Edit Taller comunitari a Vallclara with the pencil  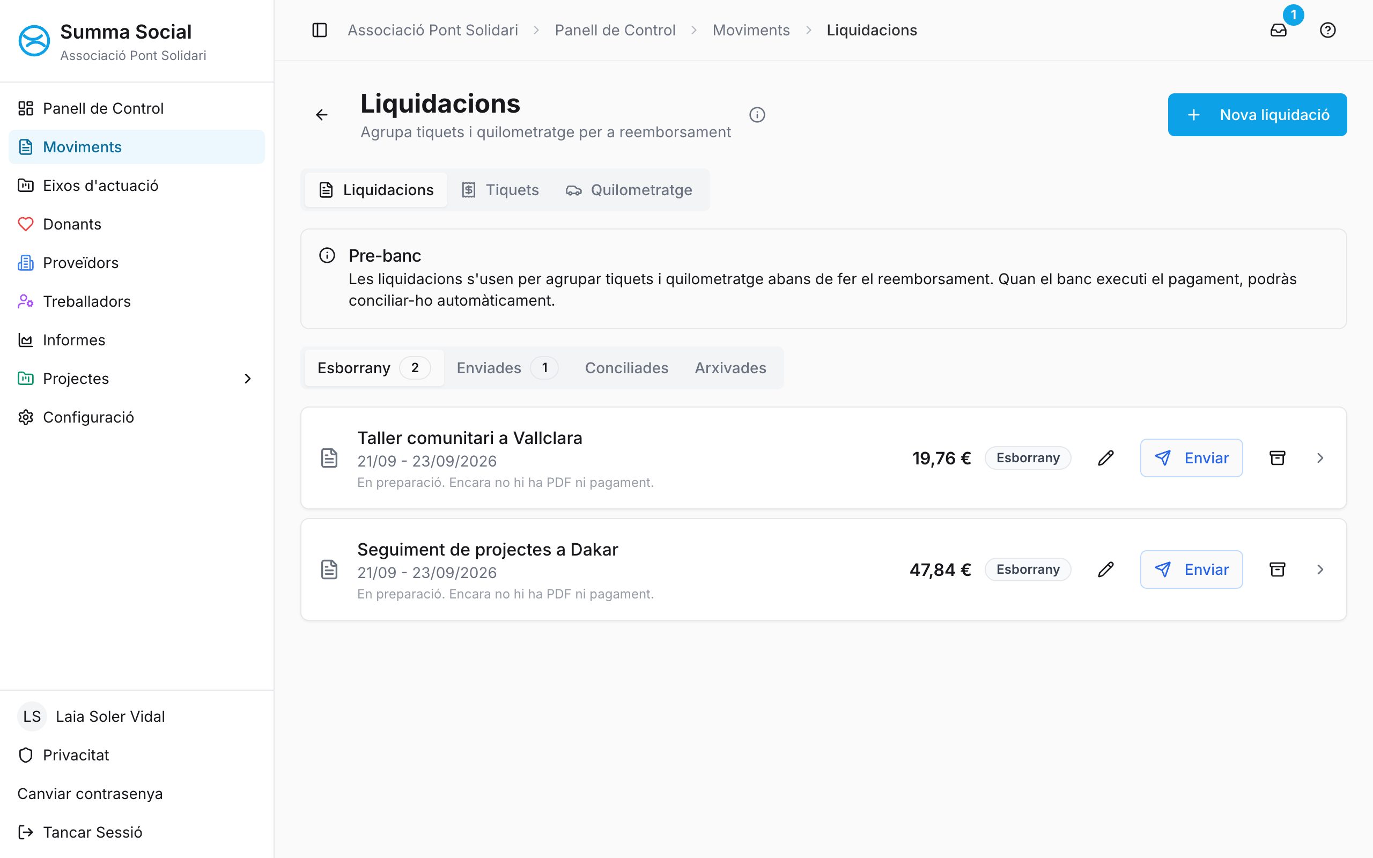tap(1105, 458)
